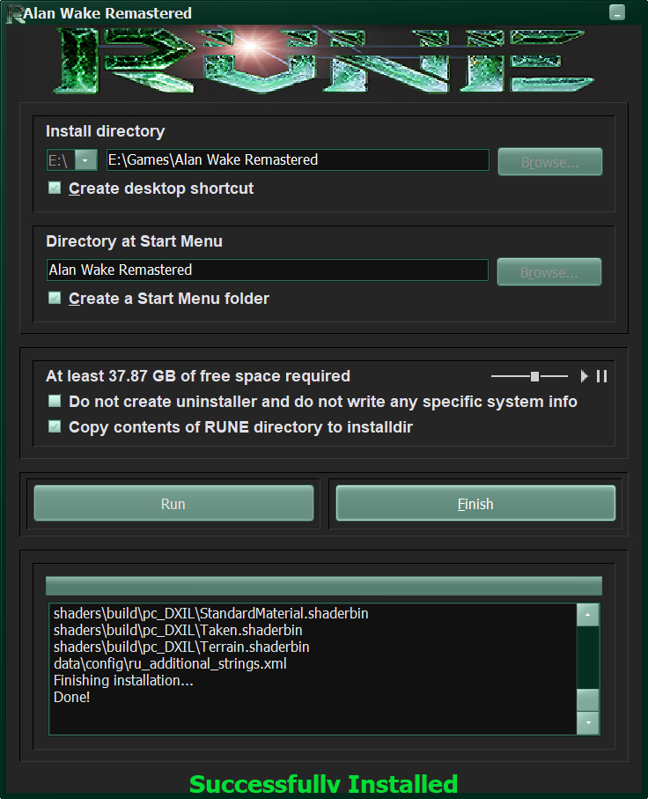Open the E:\ drive selection dropdown

click(x=85, y=160)
